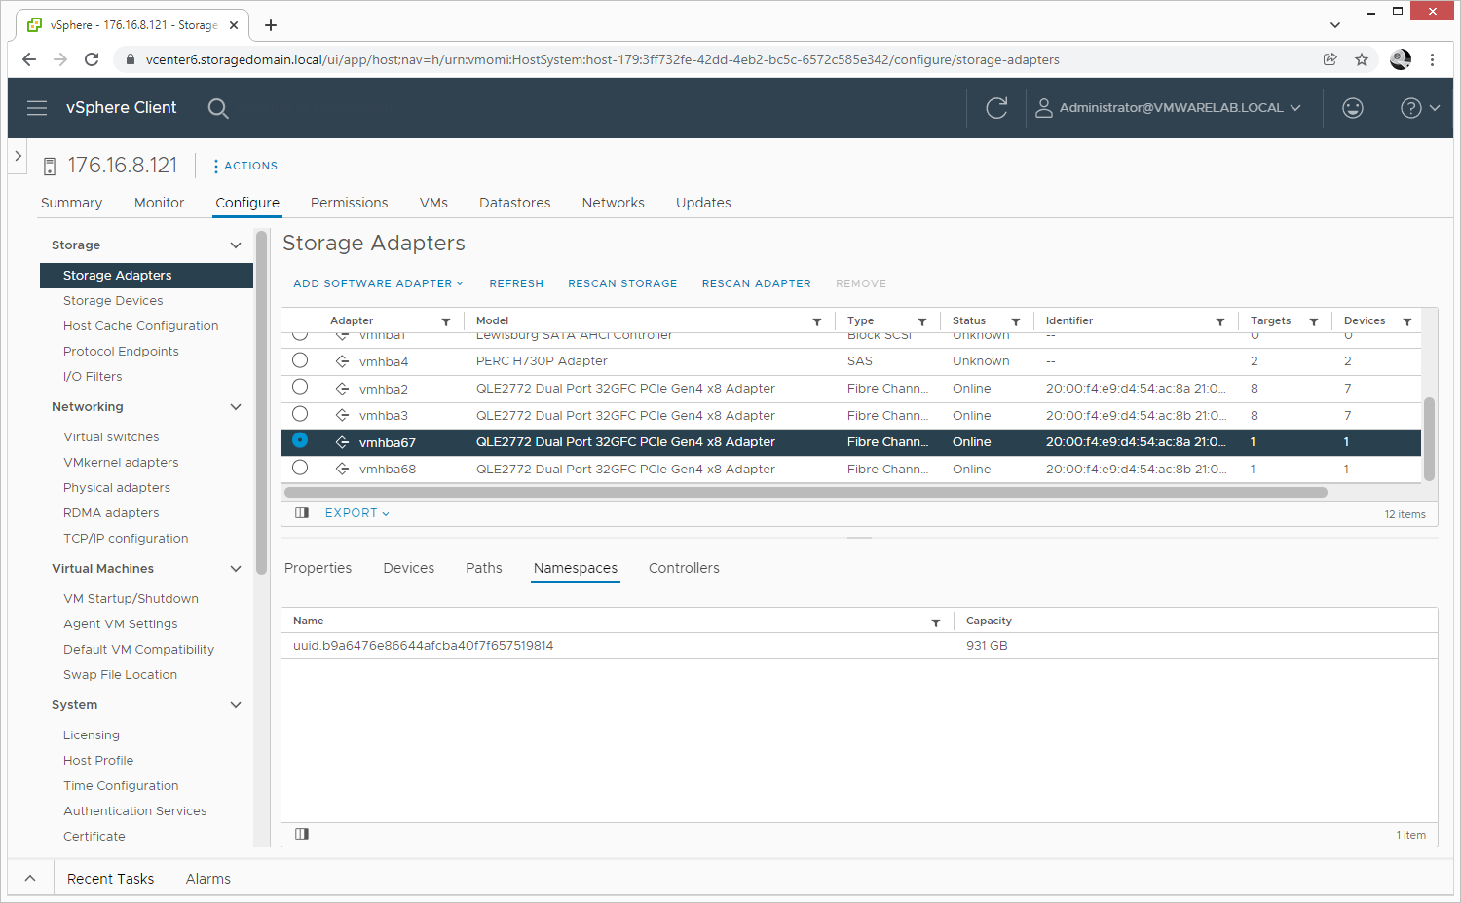
Task: Click the adapters table horizontal scrollbar
Action: (x=805, y=492)
